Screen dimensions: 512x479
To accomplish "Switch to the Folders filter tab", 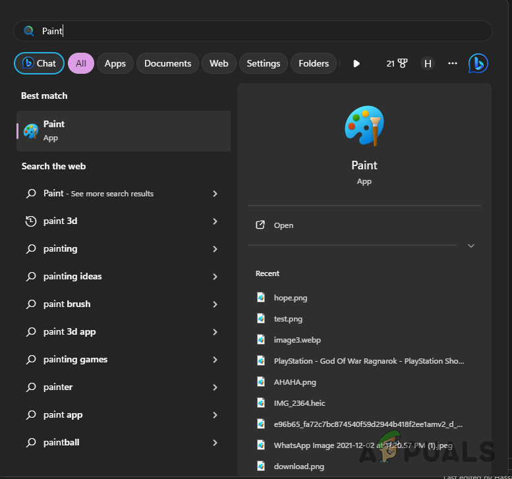I will point(314,63).
